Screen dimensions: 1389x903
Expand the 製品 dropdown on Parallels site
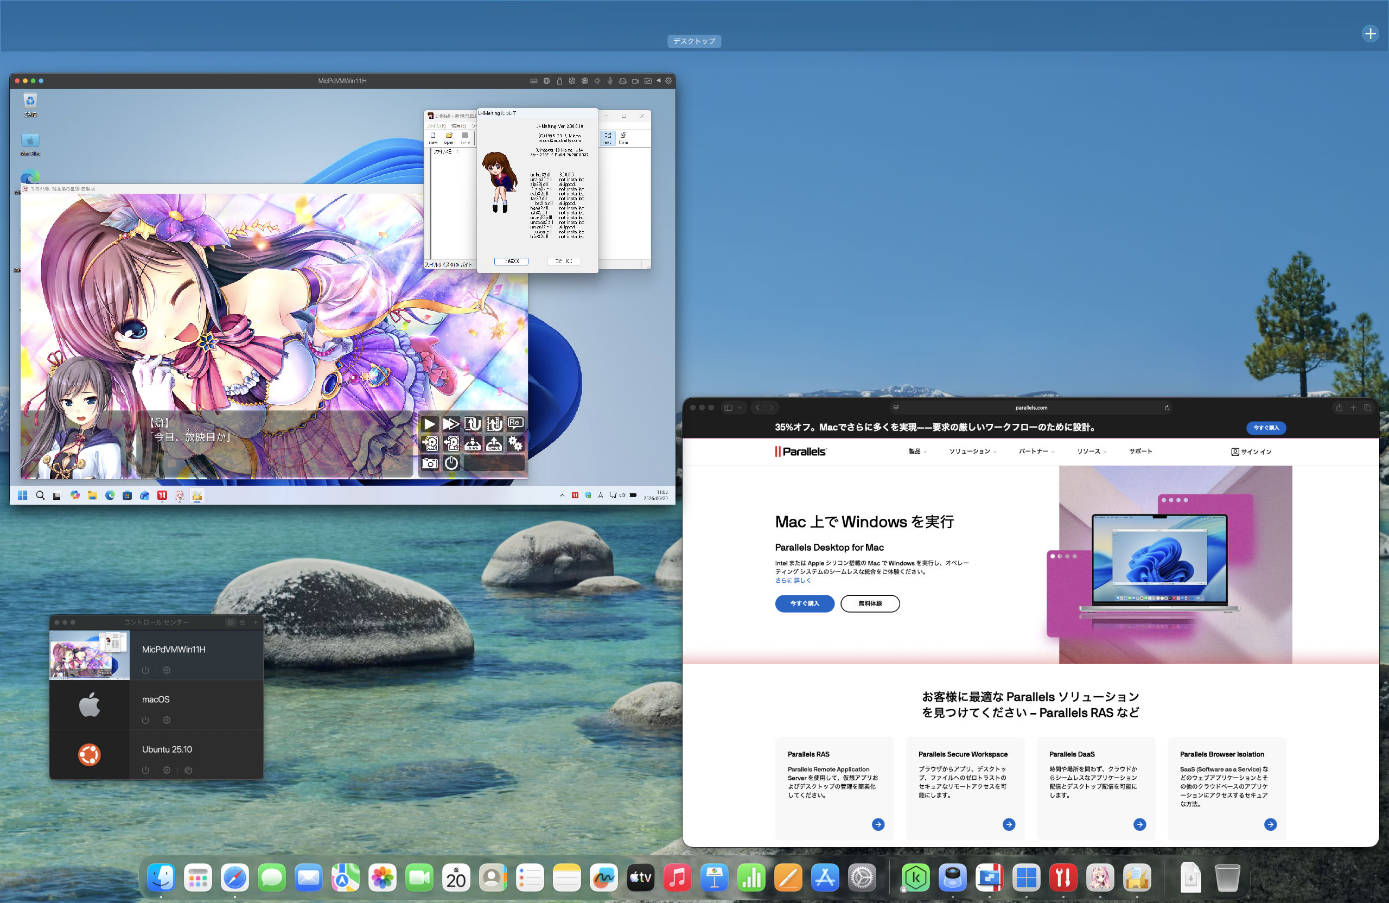[917, 451]
